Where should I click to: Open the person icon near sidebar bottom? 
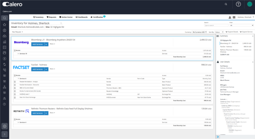4,98
